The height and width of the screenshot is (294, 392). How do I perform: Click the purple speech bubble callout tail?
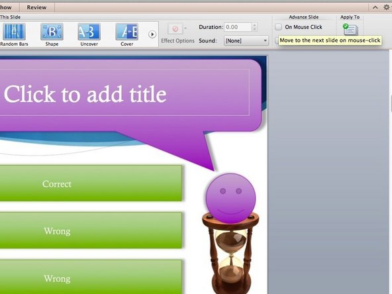coord(190,150)
